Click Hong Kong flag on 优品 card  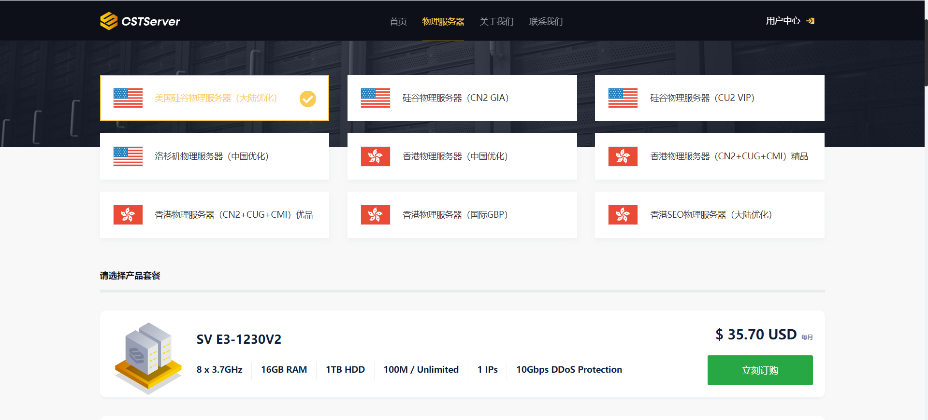click(128, 215)
